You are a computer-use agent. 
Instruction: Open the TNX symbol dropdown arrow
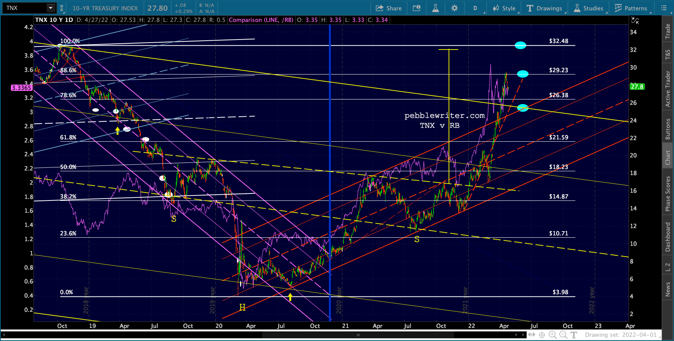pos(51,8)
